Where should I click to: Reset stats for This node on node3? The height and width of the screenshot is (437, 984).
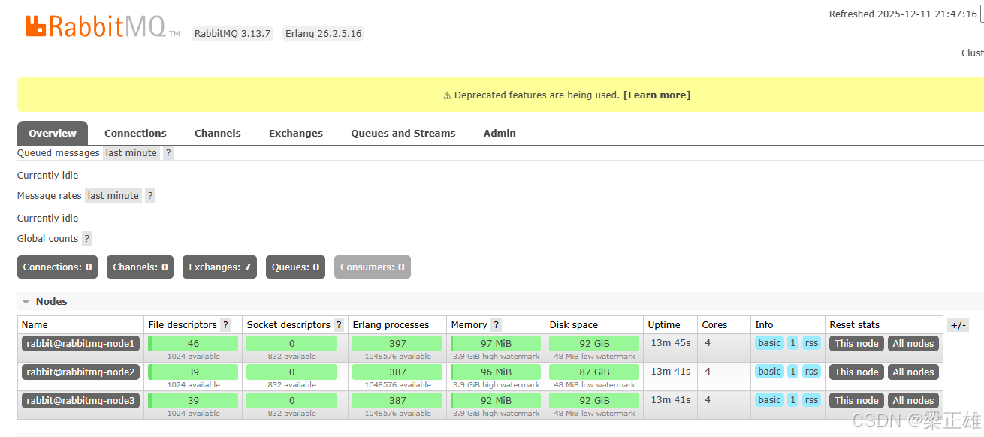point(856,400)
